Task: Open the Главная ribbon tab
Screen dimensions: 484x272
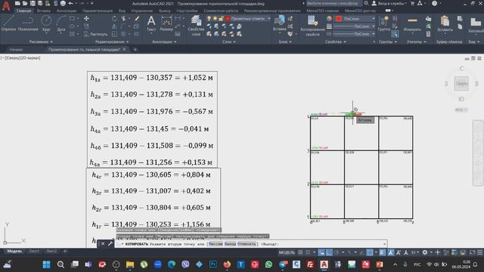Action: click(x=23, y=11)
